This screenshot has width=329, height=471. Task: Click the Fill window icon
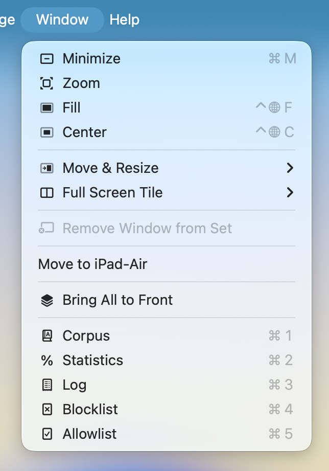point(46,107)
